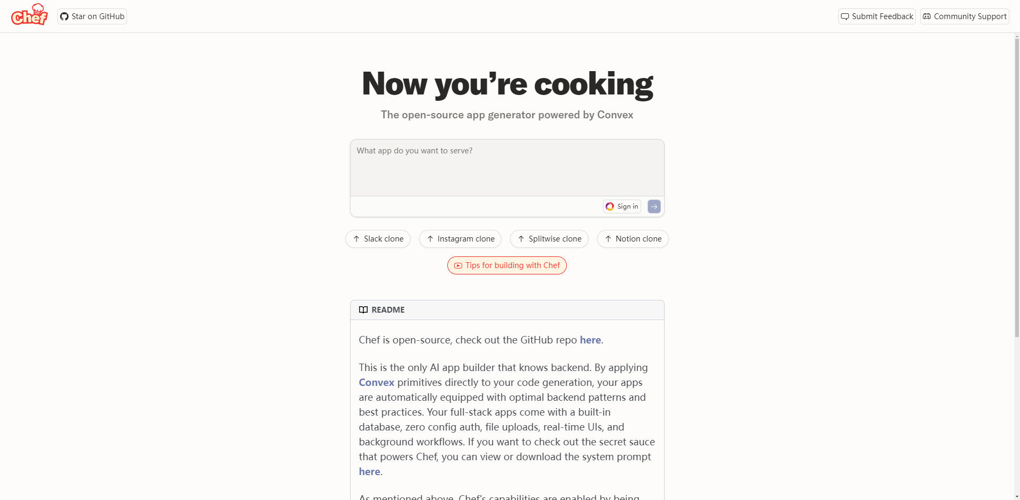Click the video play icon in Tips button
This screenshot has height=500, width=1020.
click(x=458, y=265)
